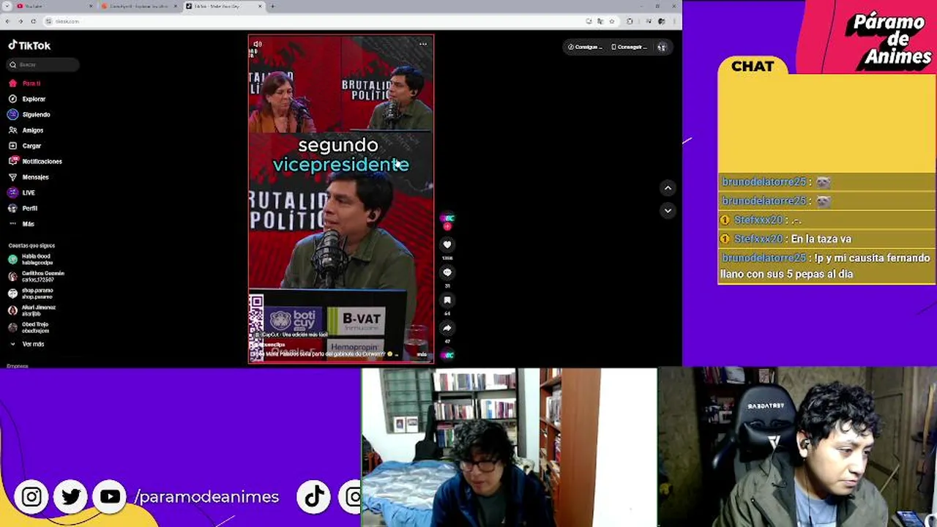Open the profile avatar in the TikTok header
937x527 pixels.
click(662, 47)
